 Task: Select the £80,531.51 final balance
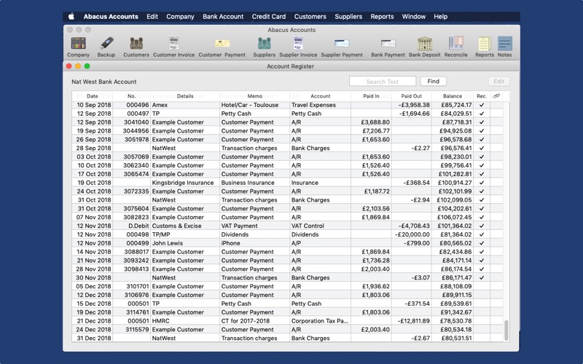[453, 339]
